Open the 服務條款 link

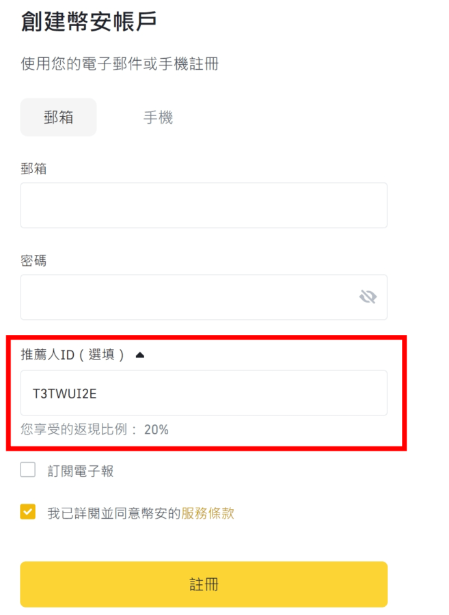coord(208,513)
